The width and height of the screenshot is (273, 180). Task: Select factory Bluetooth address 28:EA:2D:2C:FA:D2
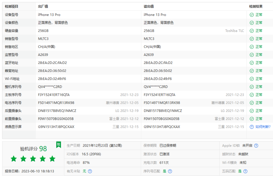click(x=52, y=63)
